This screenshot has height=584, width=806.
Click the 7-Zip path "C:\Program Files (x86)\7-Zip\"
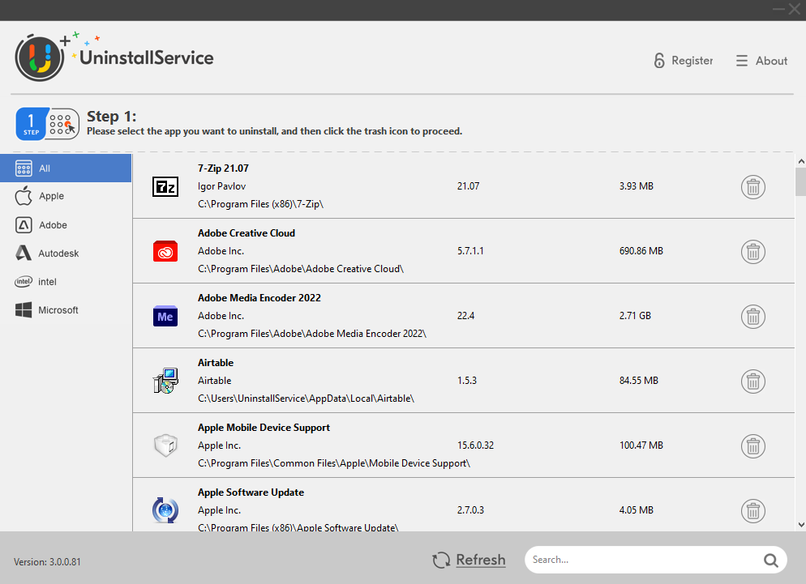click(x=260, y=204)
